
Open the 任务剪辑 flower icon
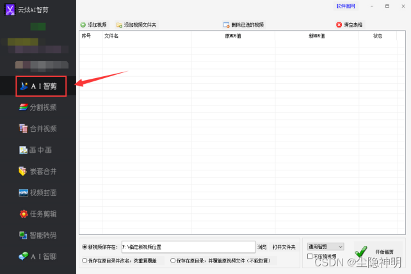point(24,214)
